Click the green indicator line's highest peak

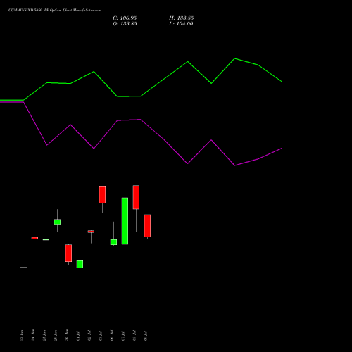(234, 58)
